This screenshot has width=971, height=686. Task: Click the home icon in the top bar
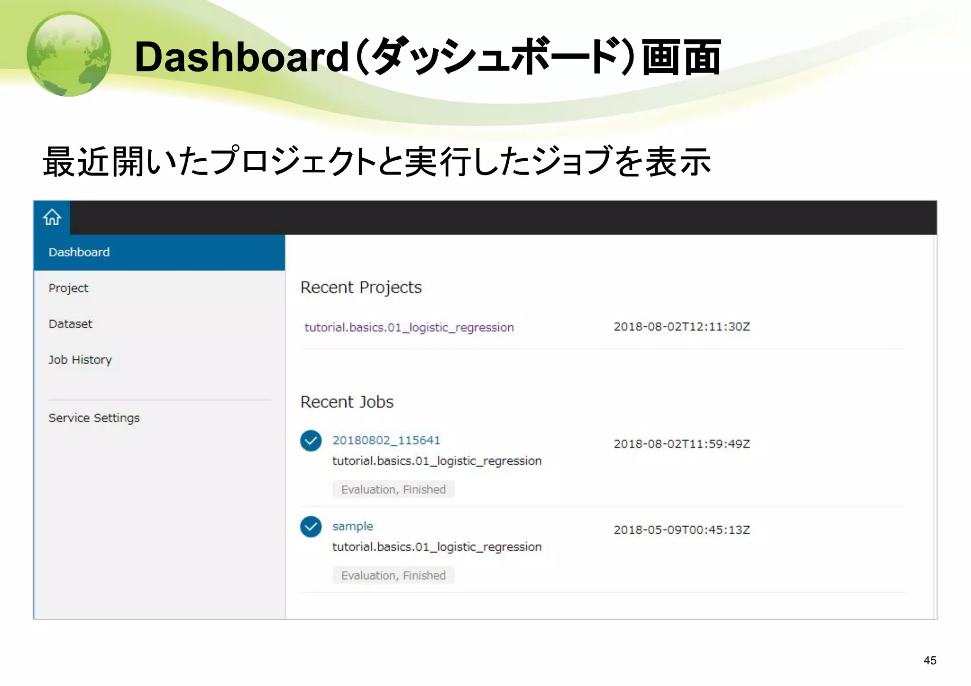pos(52,217)
